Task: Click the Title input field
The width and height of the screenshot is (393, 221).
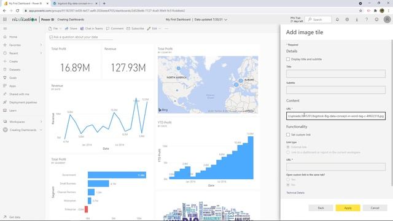Action: point(336,74)
